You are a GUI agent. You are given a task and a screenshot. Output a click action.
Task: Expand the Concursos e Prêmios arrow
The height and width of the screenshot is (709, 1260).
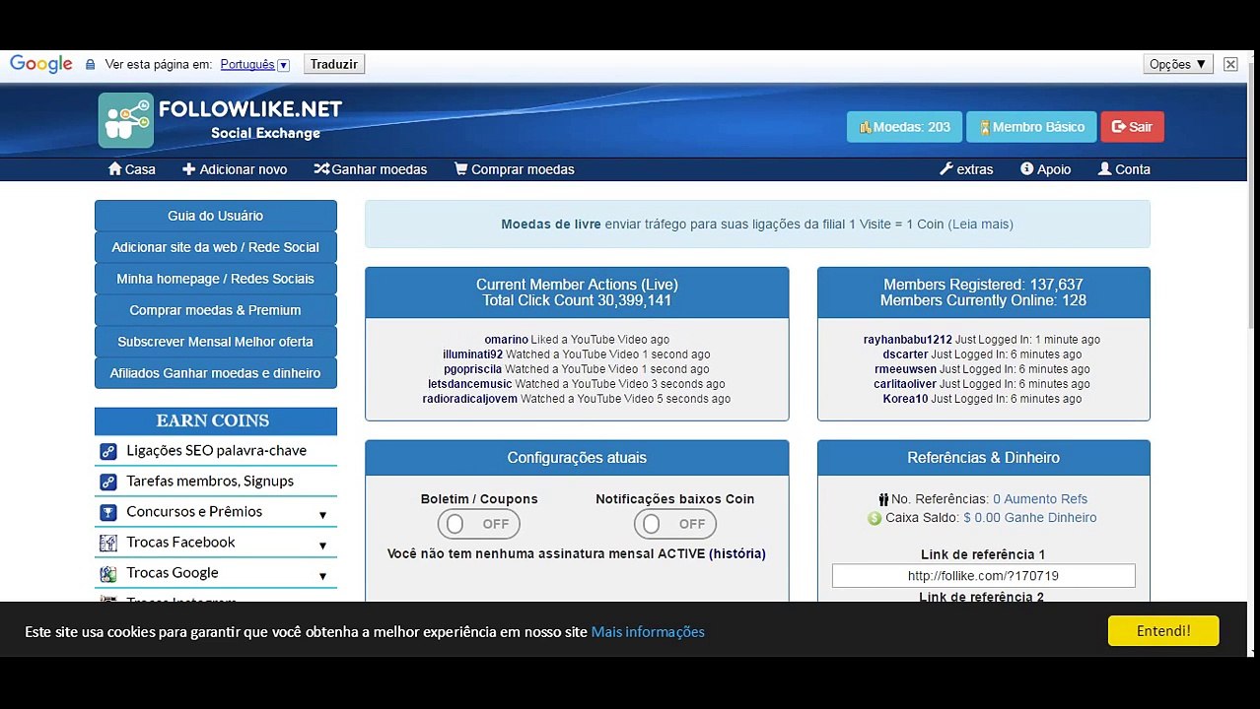point(322,515)
